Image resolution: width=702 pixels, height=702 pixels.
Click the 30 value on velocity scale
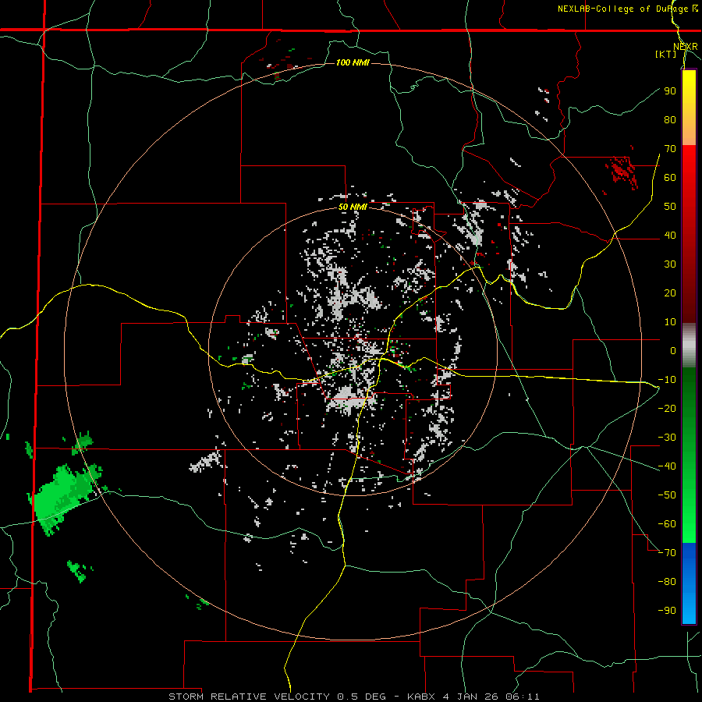coord(670,264)
